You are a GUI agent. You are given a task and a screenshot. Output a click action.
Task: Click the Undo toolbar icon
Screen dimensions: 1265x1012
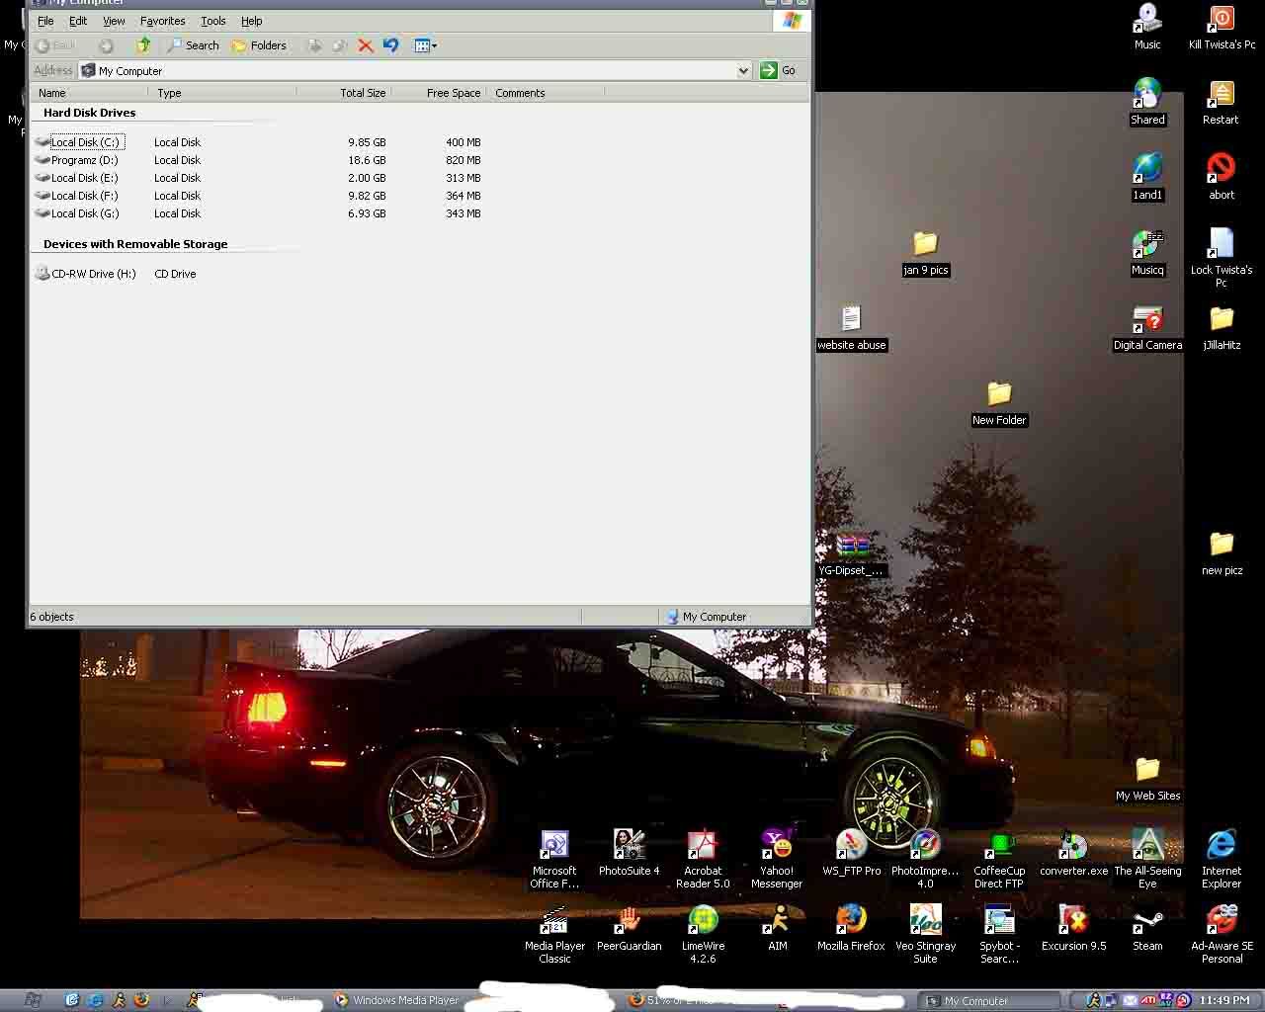click(x=391, y=45)
